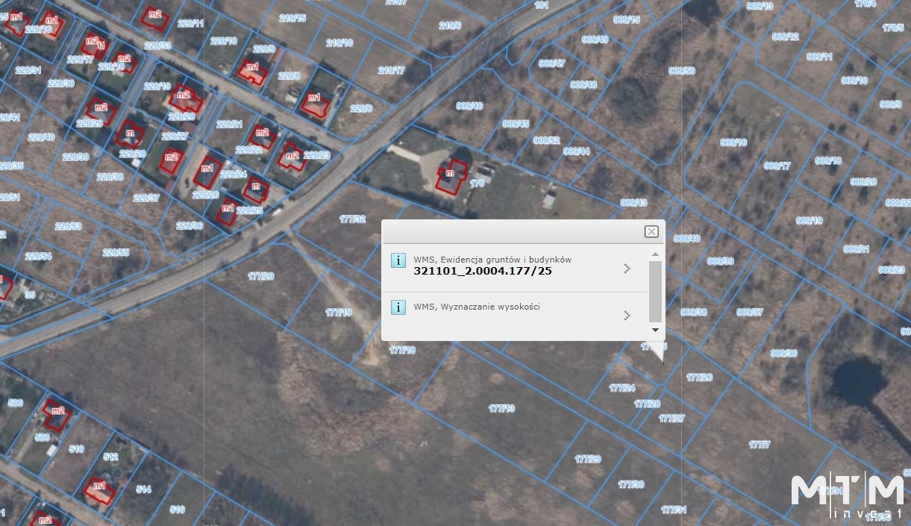Click parcel 177/17 on the map
The image size is (911, 526).
point(760,445)
